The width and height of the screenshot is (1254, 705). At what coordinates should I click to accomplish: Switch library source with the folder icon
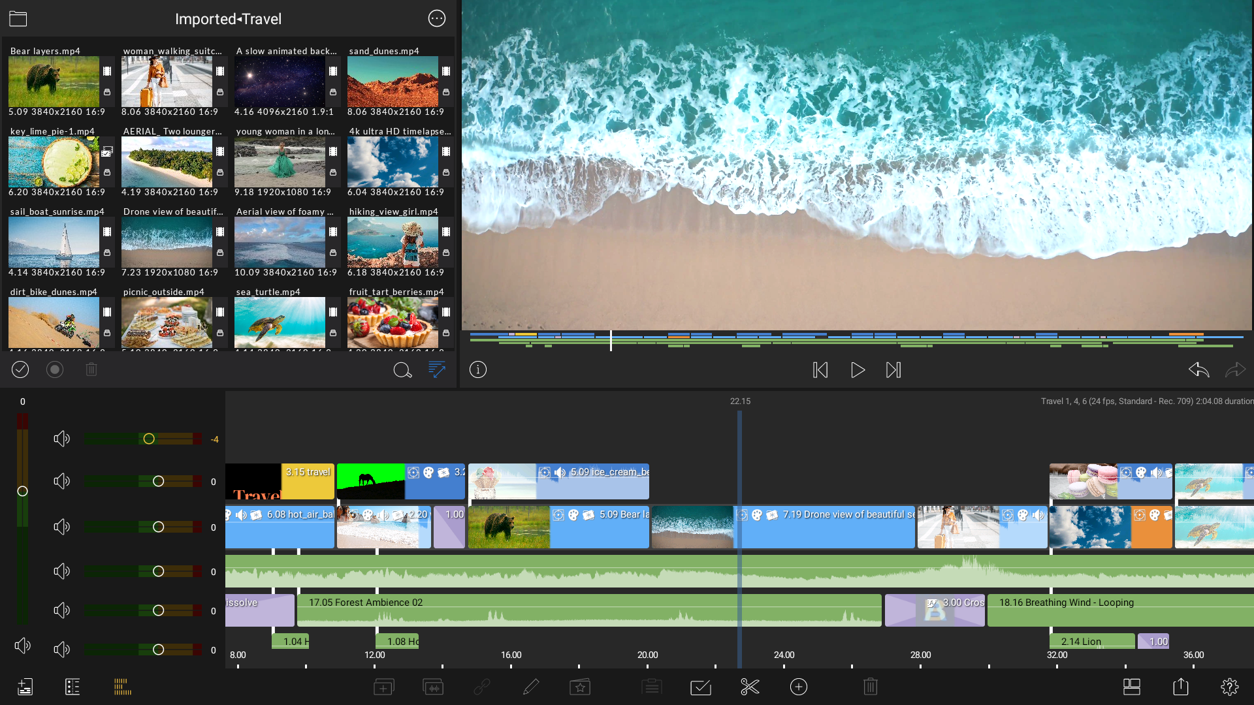coord(18,18)
